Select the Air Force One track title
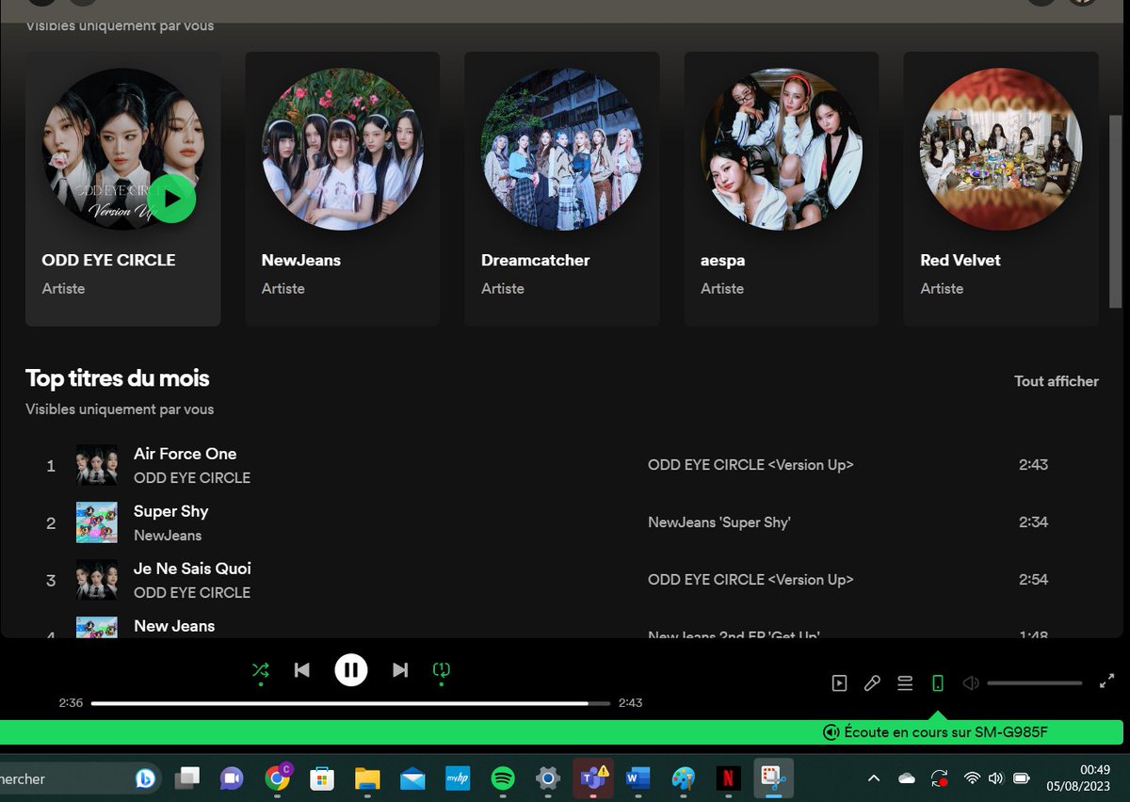This screenshot has height=802, width=1130. (185, 454)
